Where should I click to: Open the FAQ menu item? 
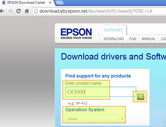point(133,39)
